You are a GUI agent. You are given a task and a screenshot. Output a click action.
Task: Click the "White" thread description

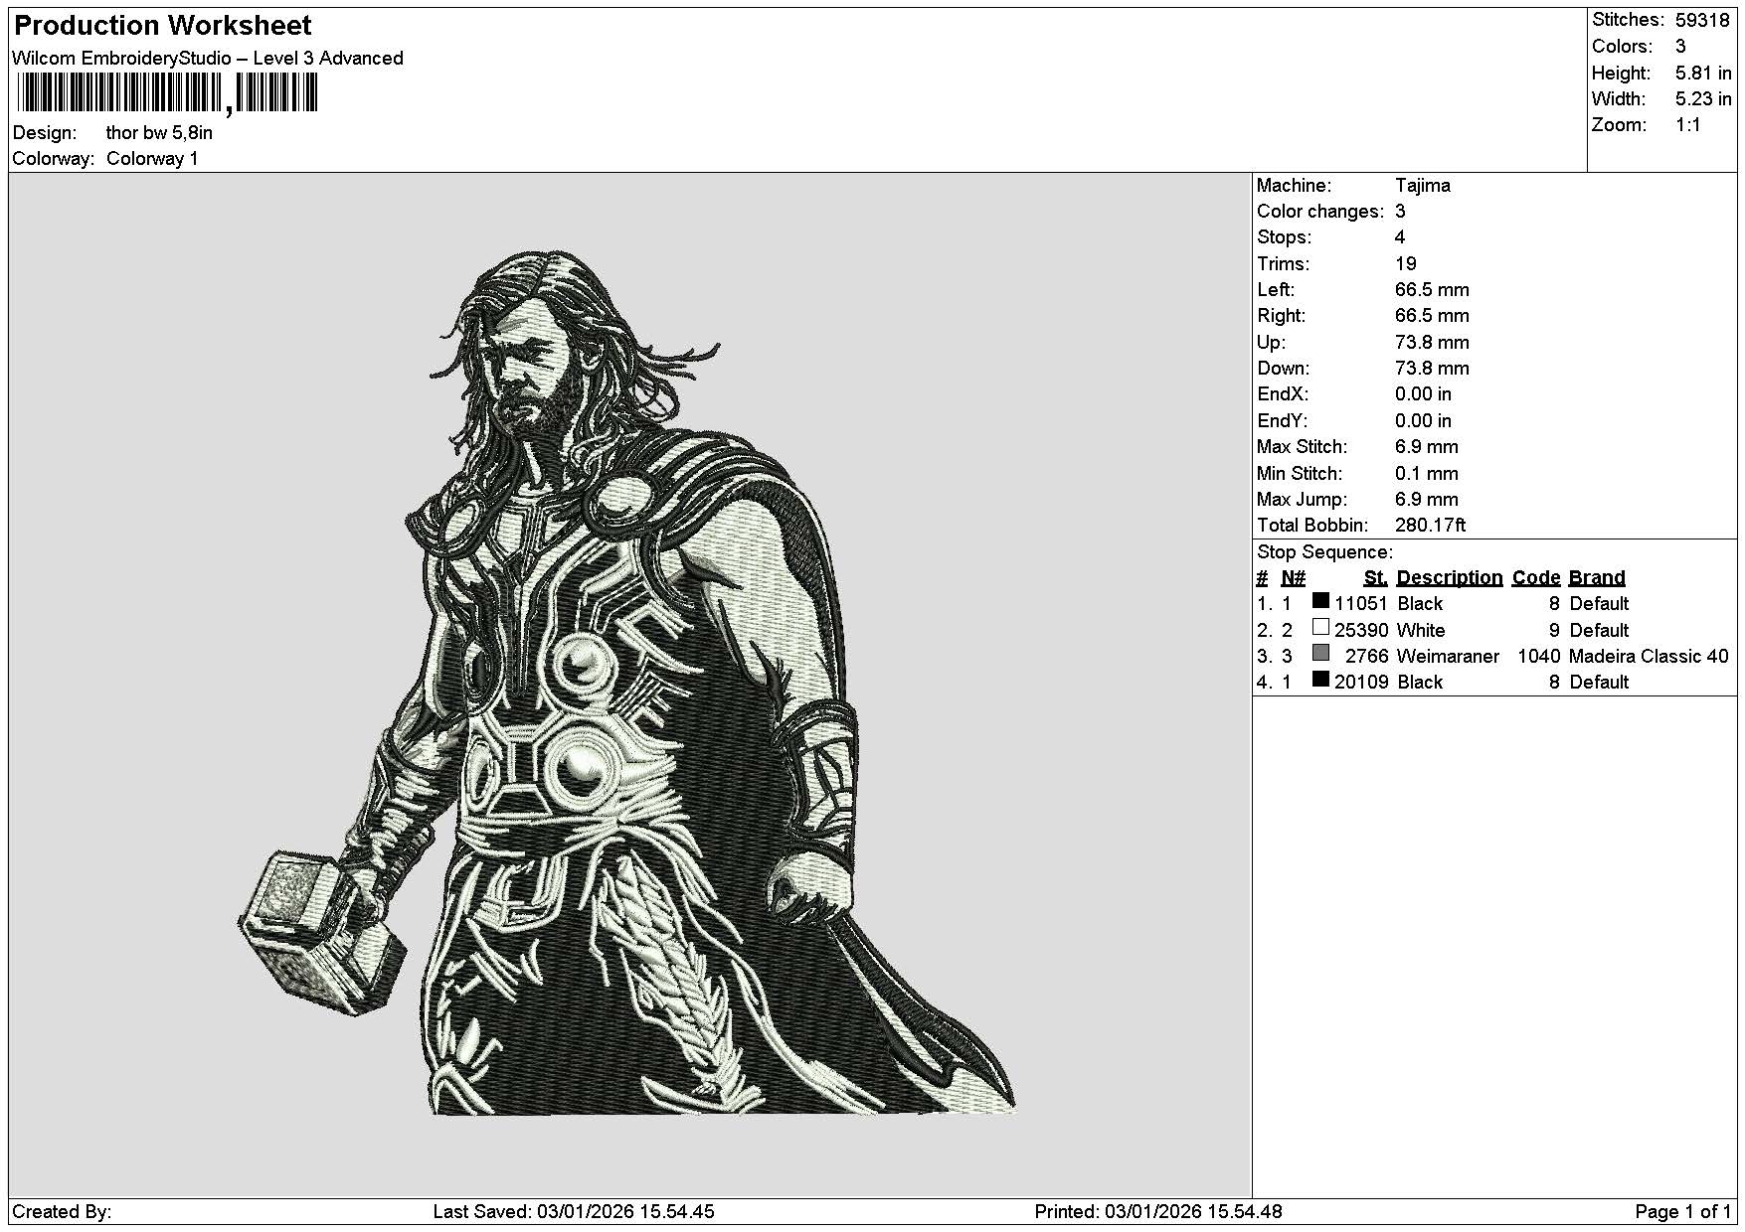click(1421, 631)
